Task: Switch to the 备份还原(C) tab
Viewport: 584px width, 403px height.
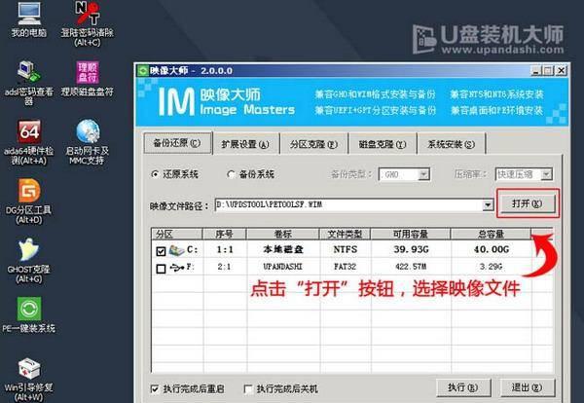Action: click(x=177, y=143)
